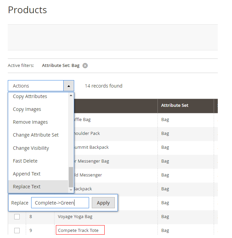Choose the Change Visibility option
The image size is (232, 238).
click(x=31, y=148)
